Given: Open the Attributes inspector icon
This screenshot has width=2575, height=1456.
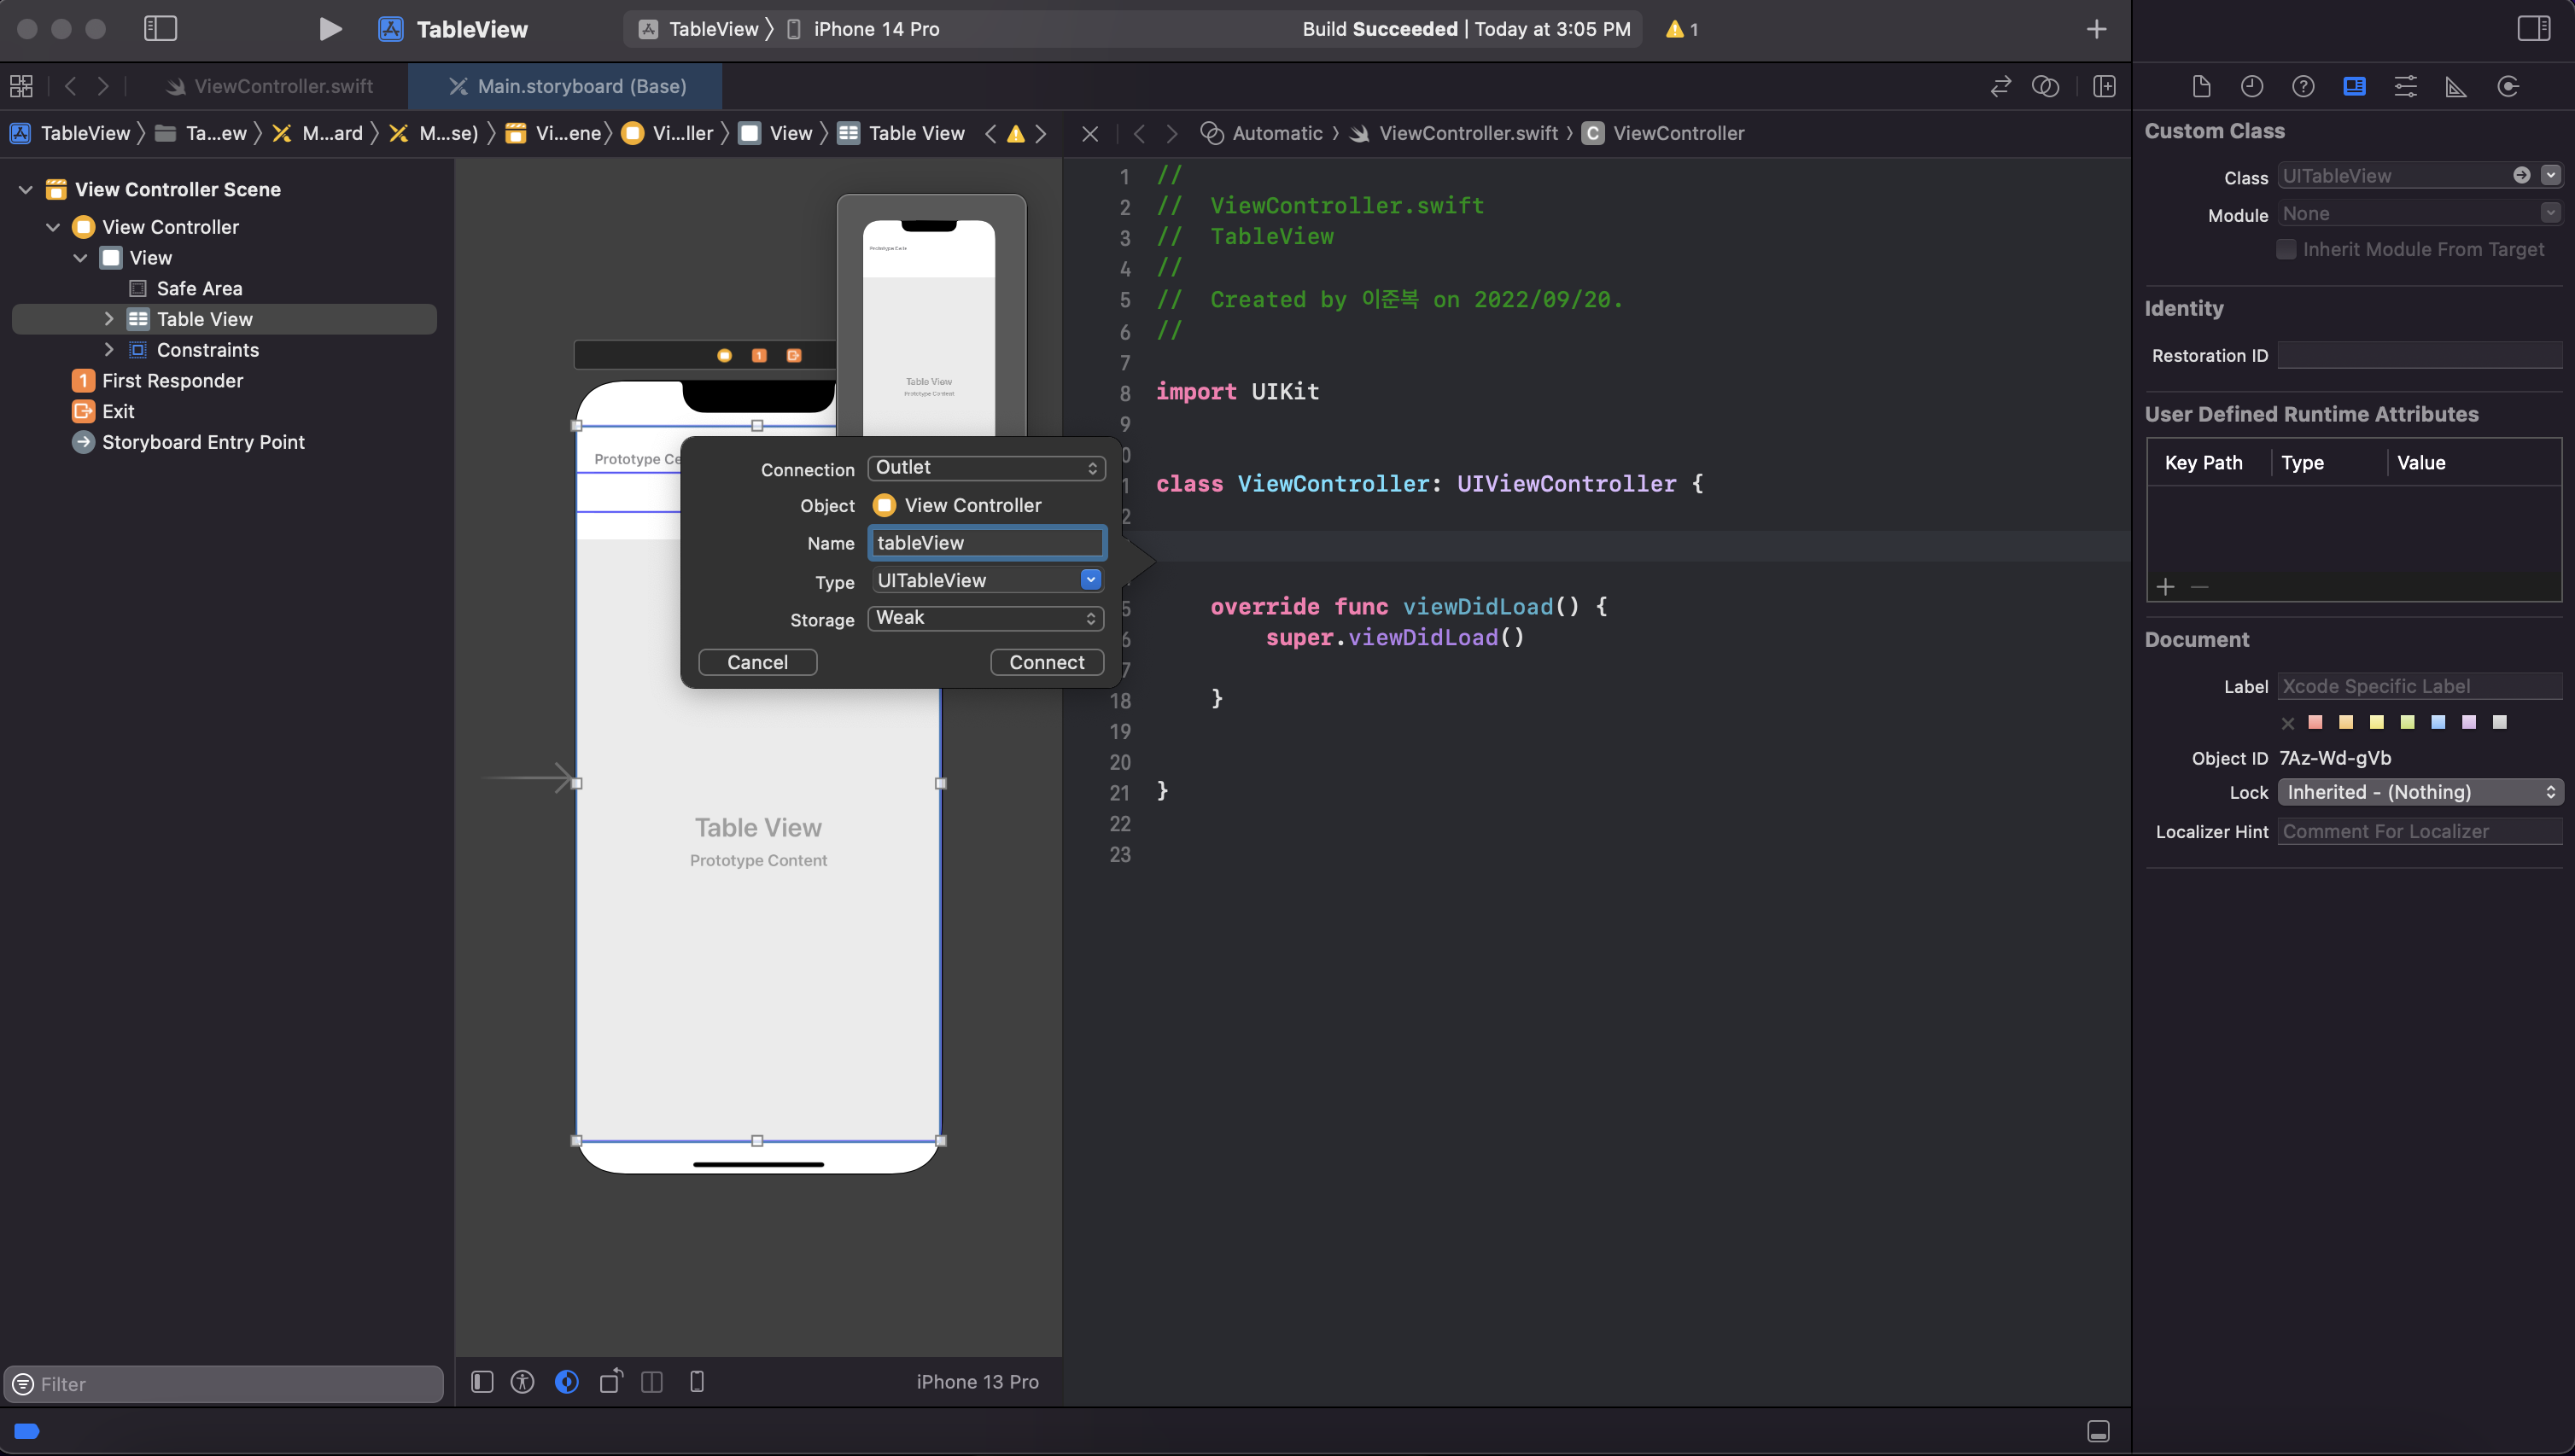Looking at the screenshot, I should pos(2405,86).
